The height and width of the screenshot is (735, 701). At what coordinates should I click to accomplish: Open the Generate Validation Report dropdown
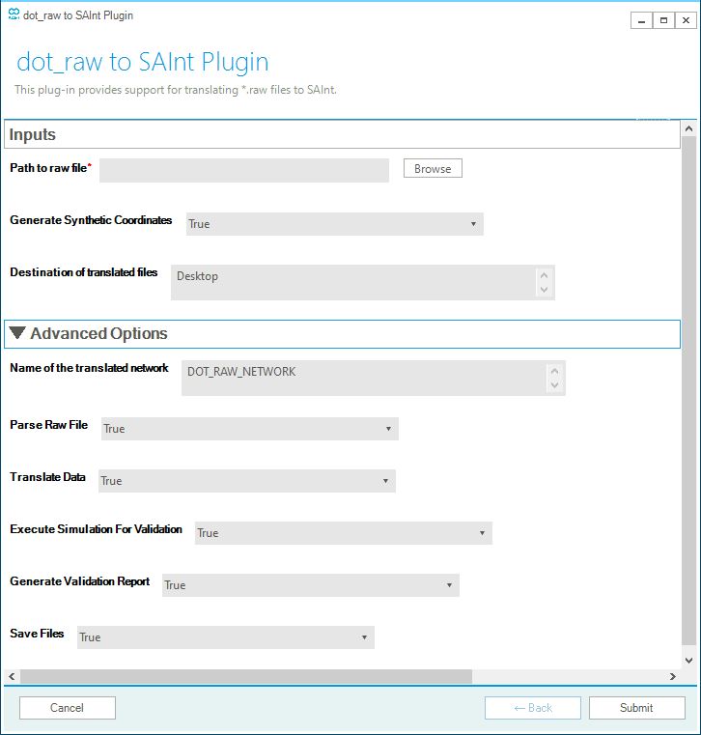pos(310,585)
